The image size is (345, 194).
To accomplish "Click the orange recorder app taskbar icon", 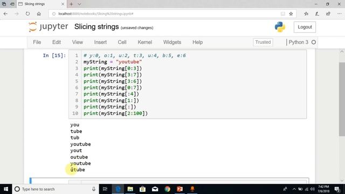I will pyautogui.click(x=192, y=189).
